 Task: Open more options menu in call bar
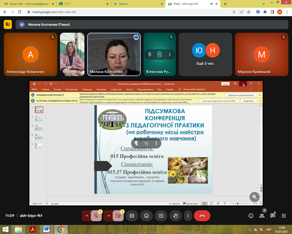(x=188, y=216)
